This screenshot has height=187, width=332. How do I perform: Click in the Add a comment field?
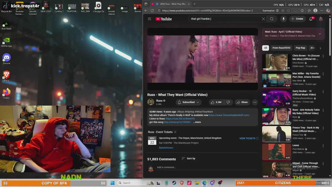206,168
